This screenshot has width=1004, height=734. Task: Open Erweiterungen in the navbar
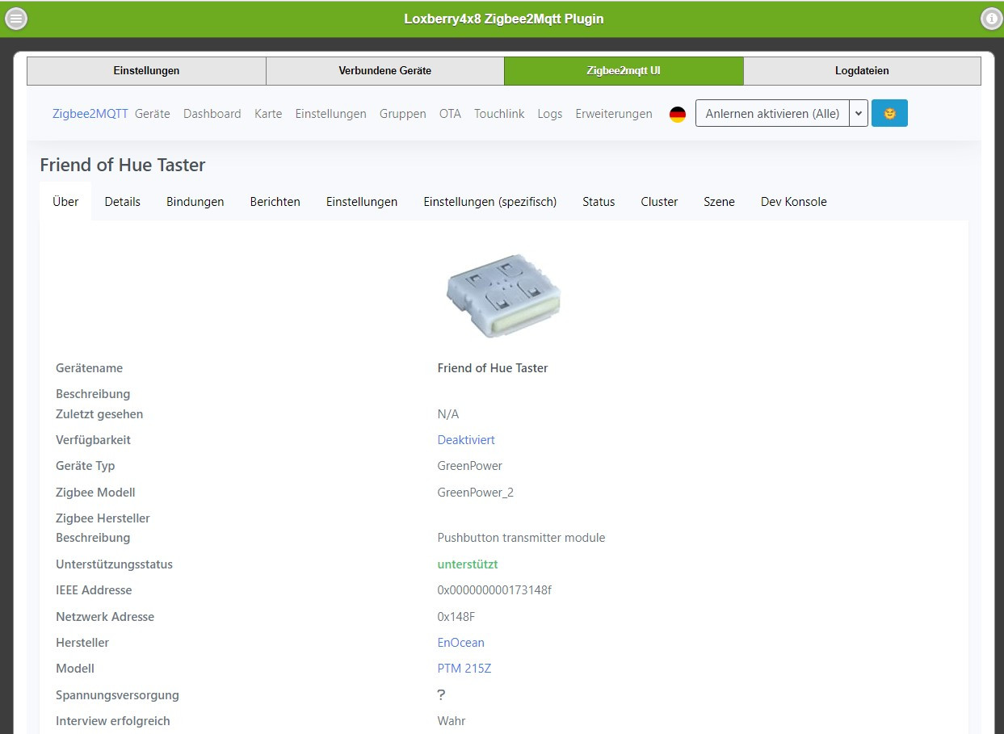(614, 114)
